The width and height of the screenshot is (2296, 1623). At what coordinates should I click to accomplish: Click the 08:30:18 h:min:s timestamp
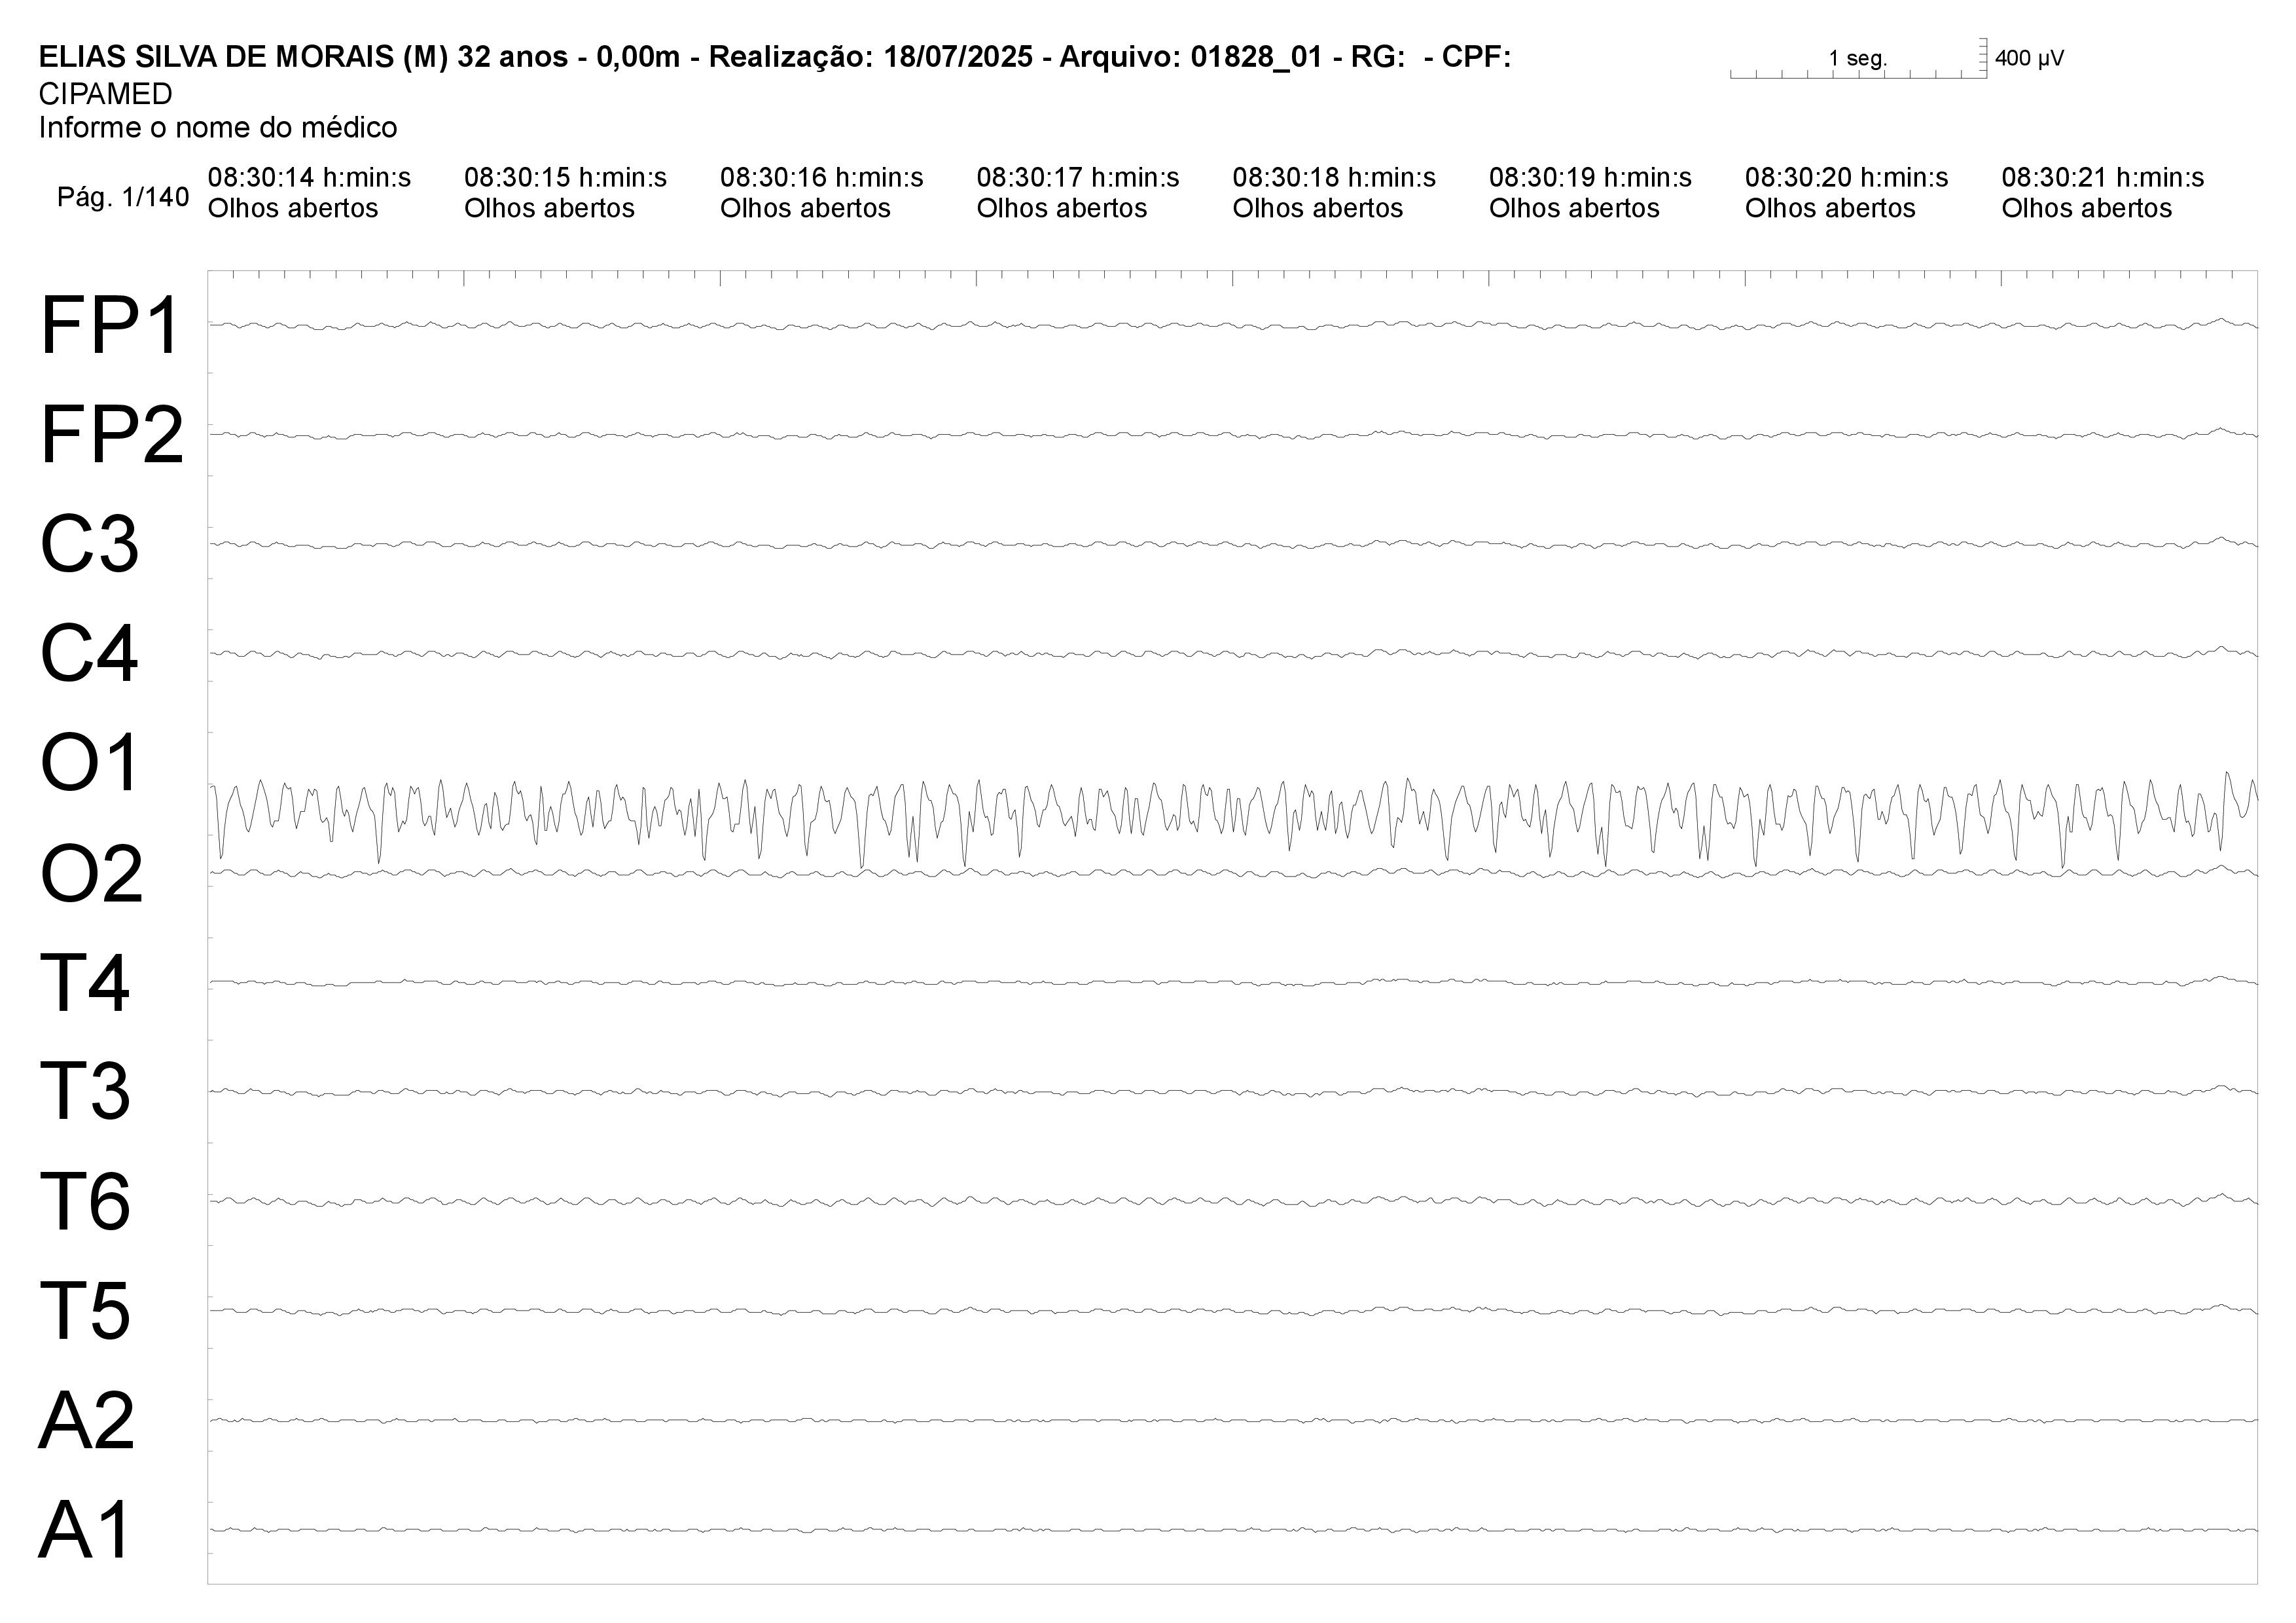pos(1334,178)
